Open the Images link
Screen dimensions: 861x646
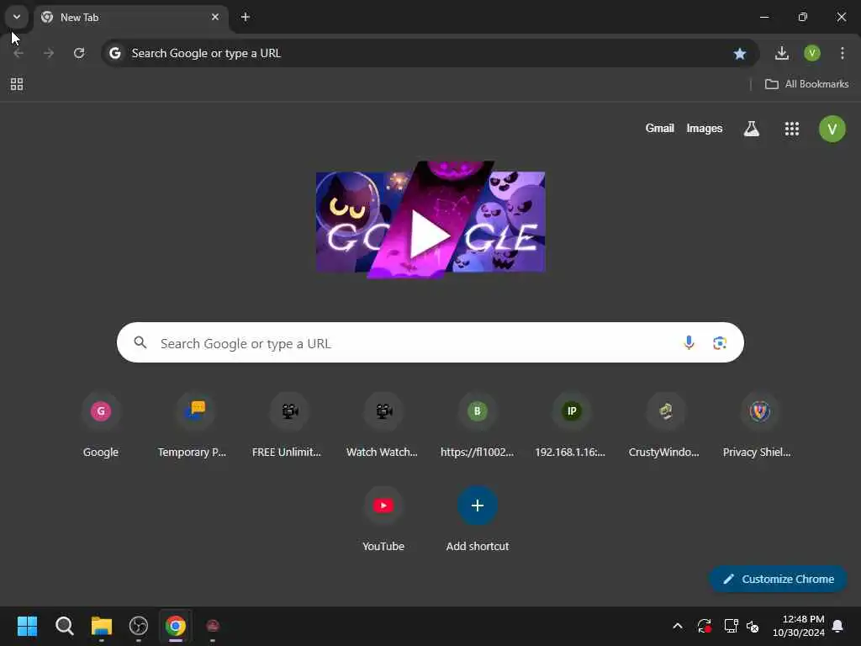click(705, 129)
